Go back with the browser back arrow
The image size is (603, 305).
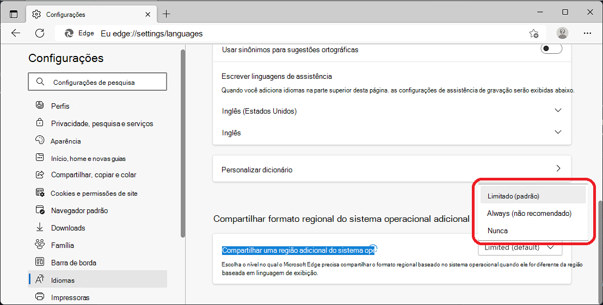point(16,33)
